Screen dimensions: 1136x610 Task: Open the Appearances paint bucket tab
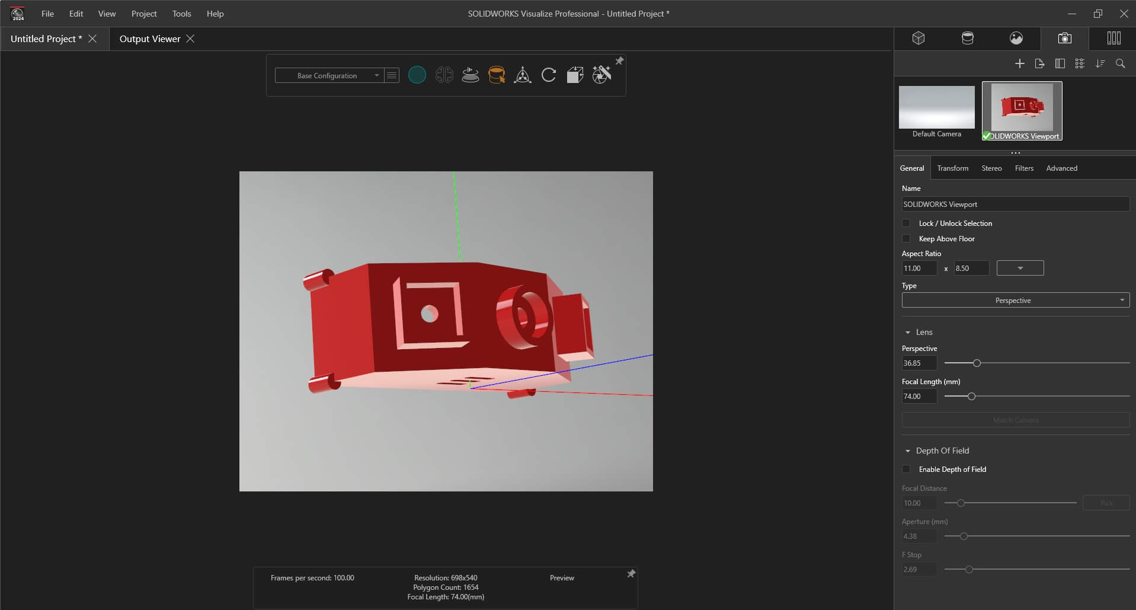click(967, 39)
